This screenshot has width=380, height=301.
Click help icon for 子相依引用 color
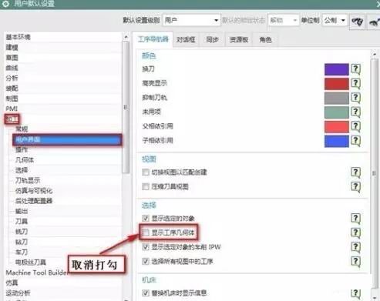(x=355, y=141)
